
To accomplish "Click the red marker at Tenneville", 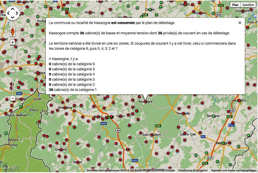I will pyautogui.click(x=183, y=113).
